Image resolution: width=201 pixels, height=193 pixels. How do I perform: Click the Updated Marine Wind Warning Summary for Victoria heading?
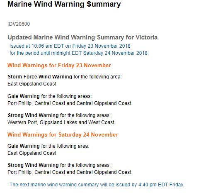[82, 37]
